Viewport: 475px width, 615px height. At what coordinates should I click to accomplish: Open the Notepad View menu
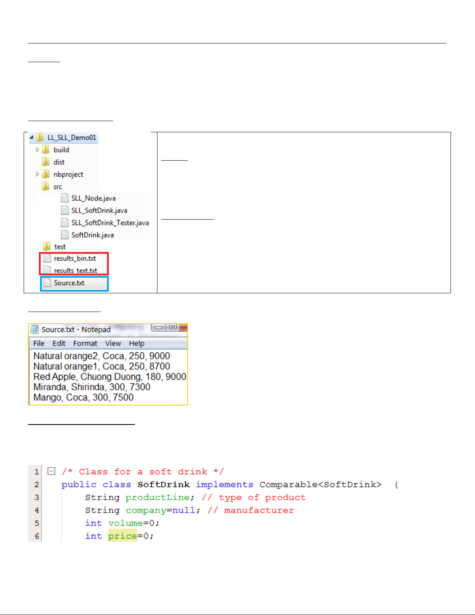[x=113, y=343]
